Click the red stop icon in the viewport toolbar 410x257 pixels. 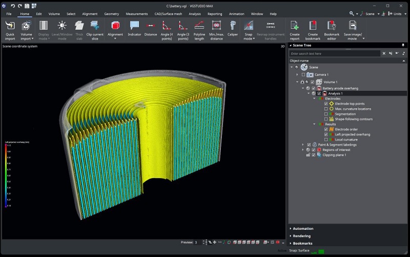tap(278, 242)
